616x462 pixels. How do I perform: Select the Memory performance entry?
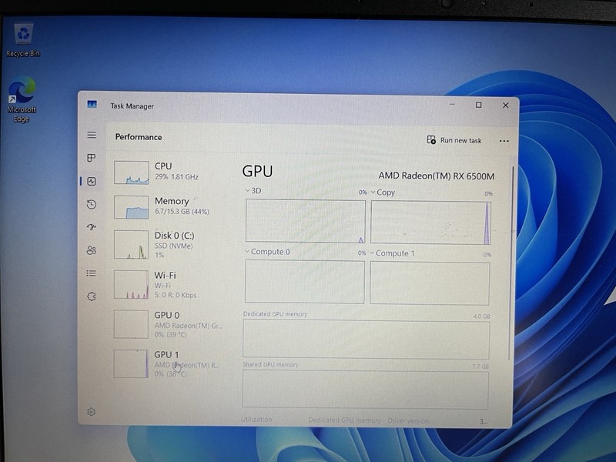coord(171,206)
